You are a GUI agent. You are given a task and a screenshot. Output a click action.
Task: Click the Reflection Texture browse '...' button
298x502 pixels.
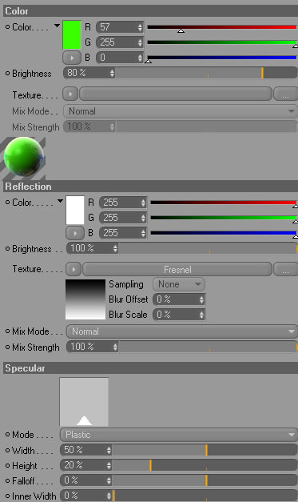point(285,270)
